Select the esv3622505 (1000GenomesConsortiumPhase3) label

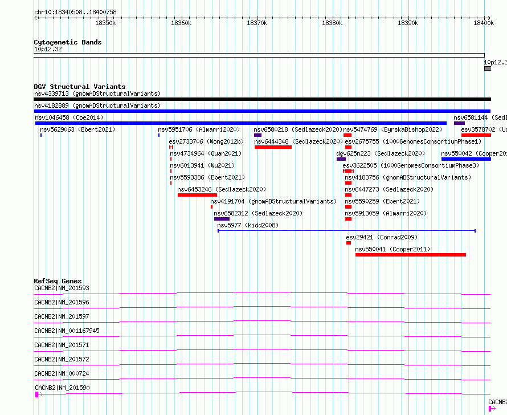[x=411, y=166]
